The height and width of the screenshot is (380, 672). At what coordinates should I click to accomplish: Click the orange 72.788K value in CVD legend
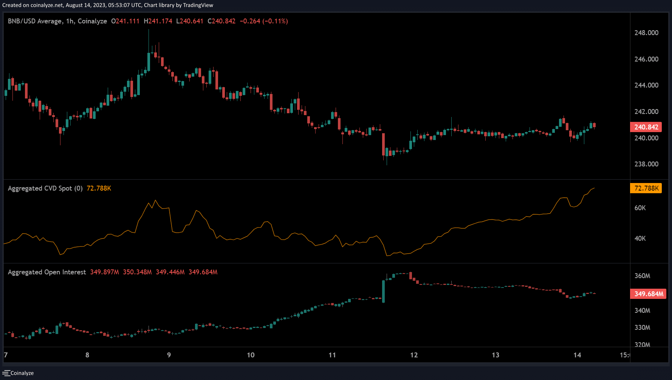[99, 188]
